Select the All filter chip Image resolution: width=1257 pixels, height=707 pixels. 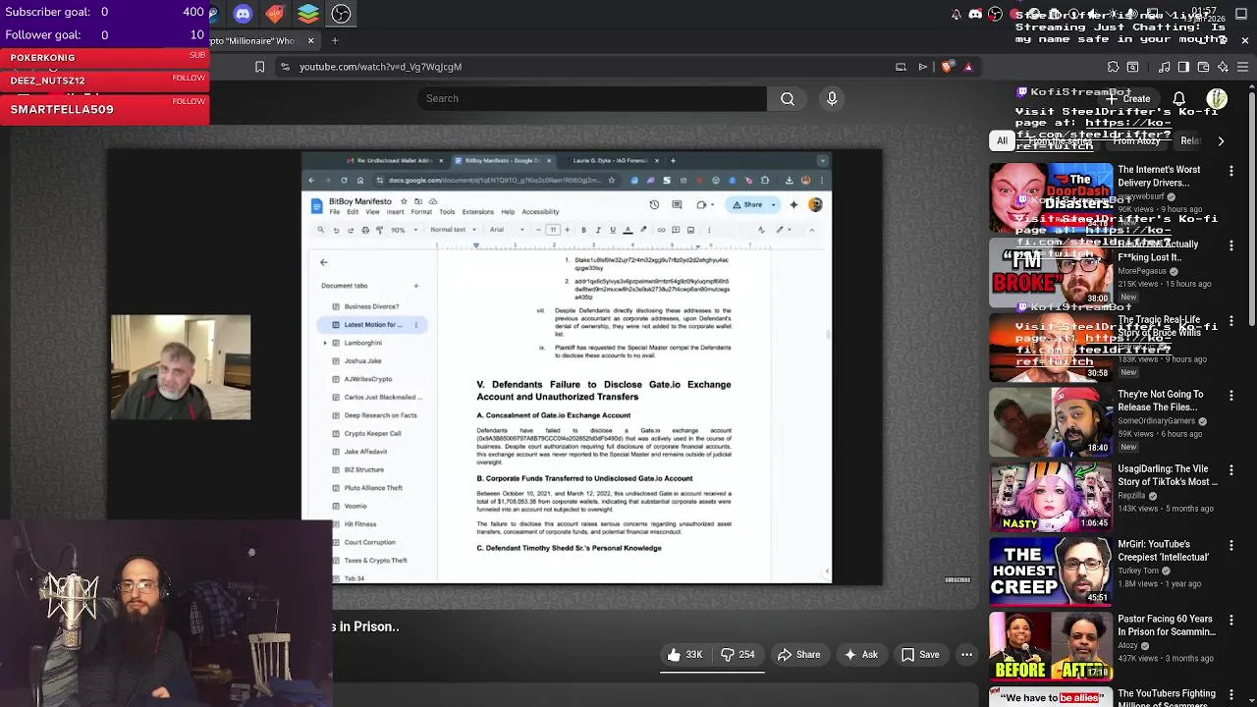(1002, 141)
